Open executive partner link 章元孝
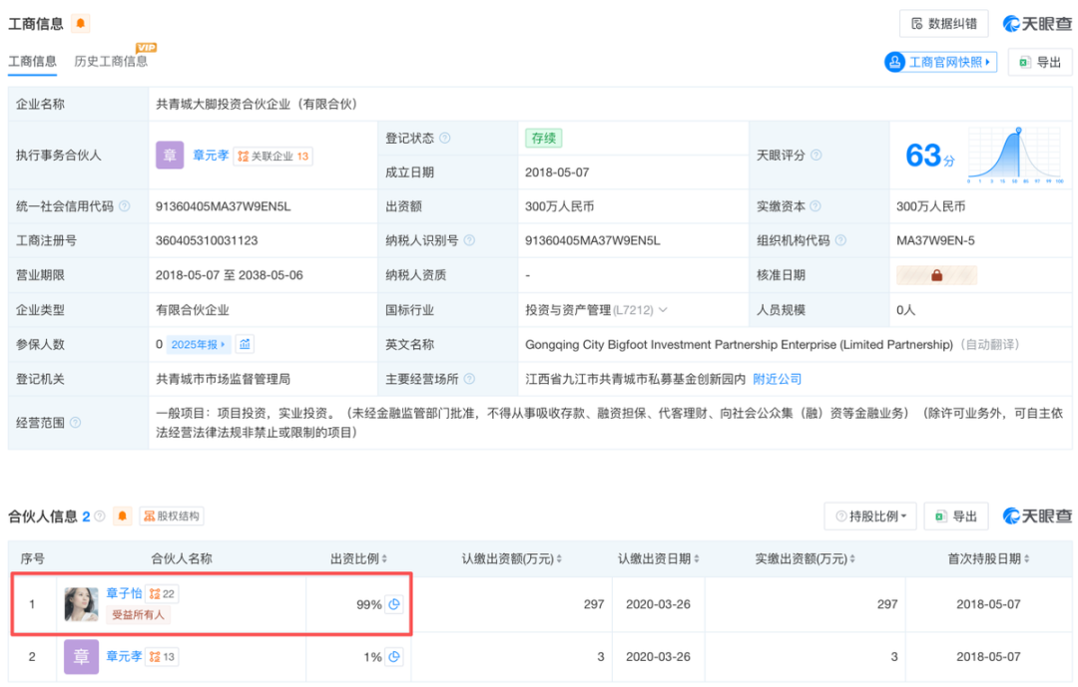 tap(211, 156)
